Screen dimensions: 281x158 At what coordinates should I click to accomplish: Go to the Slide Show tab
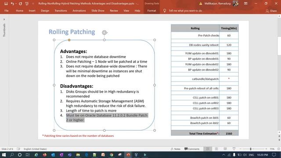(x=98, y=11)
